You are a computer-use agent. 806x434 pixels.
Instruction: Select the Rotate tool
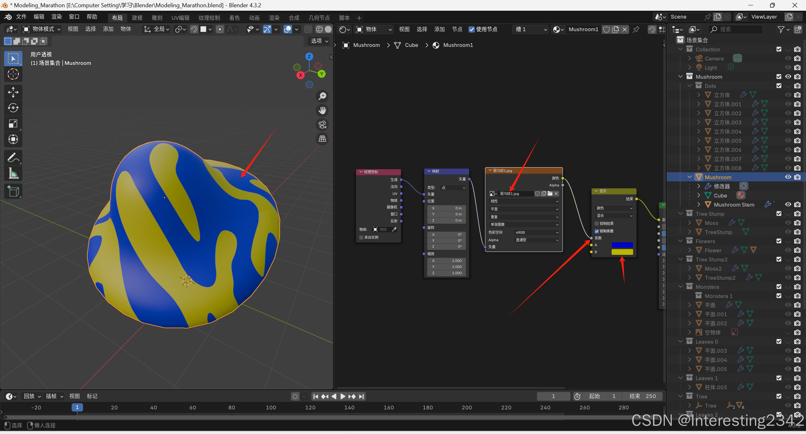pyautogui.click(x=13, y=108)
